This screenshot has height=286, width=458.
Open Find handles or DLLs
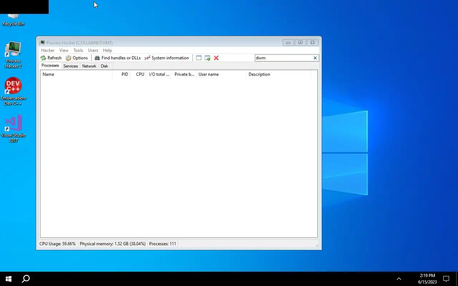tap(117, 58)
